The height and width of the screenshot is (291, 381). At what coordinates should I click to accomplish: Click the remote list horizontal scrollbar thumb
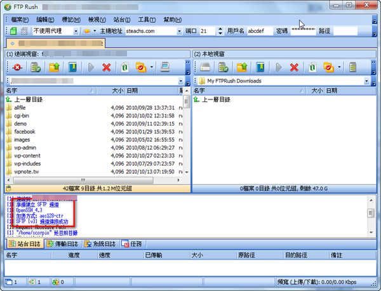click(x=83, y=180)
